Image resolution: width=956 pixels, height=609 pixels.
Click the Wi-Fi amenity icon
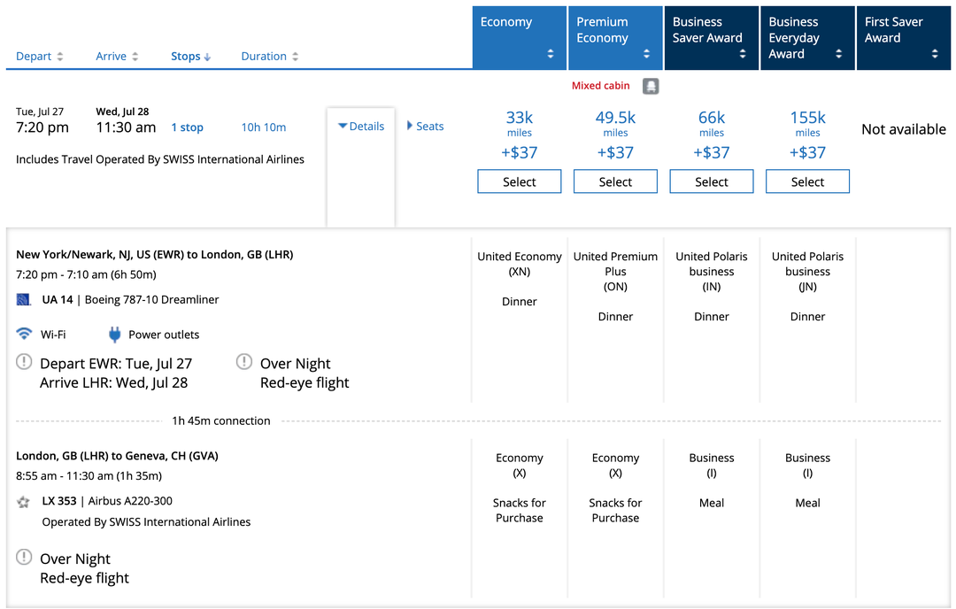(x=24, y=334)
